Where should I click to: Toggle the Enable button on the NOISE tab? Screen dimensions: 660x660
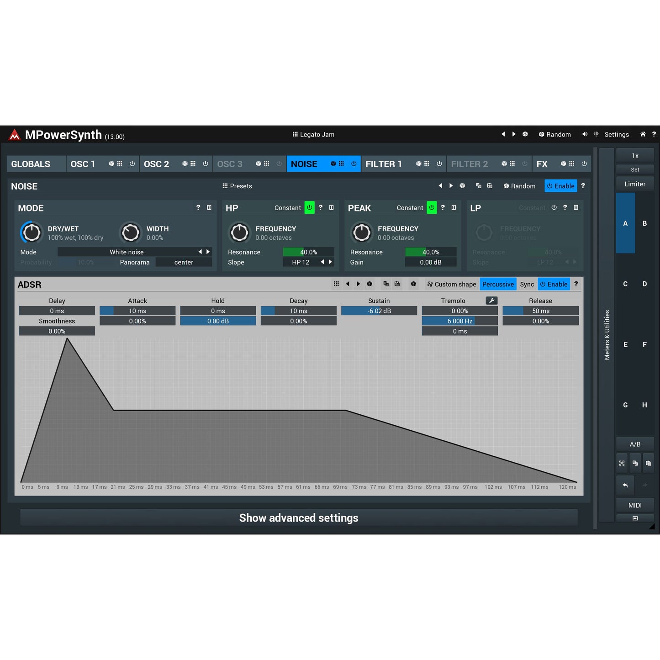(354, 164)
